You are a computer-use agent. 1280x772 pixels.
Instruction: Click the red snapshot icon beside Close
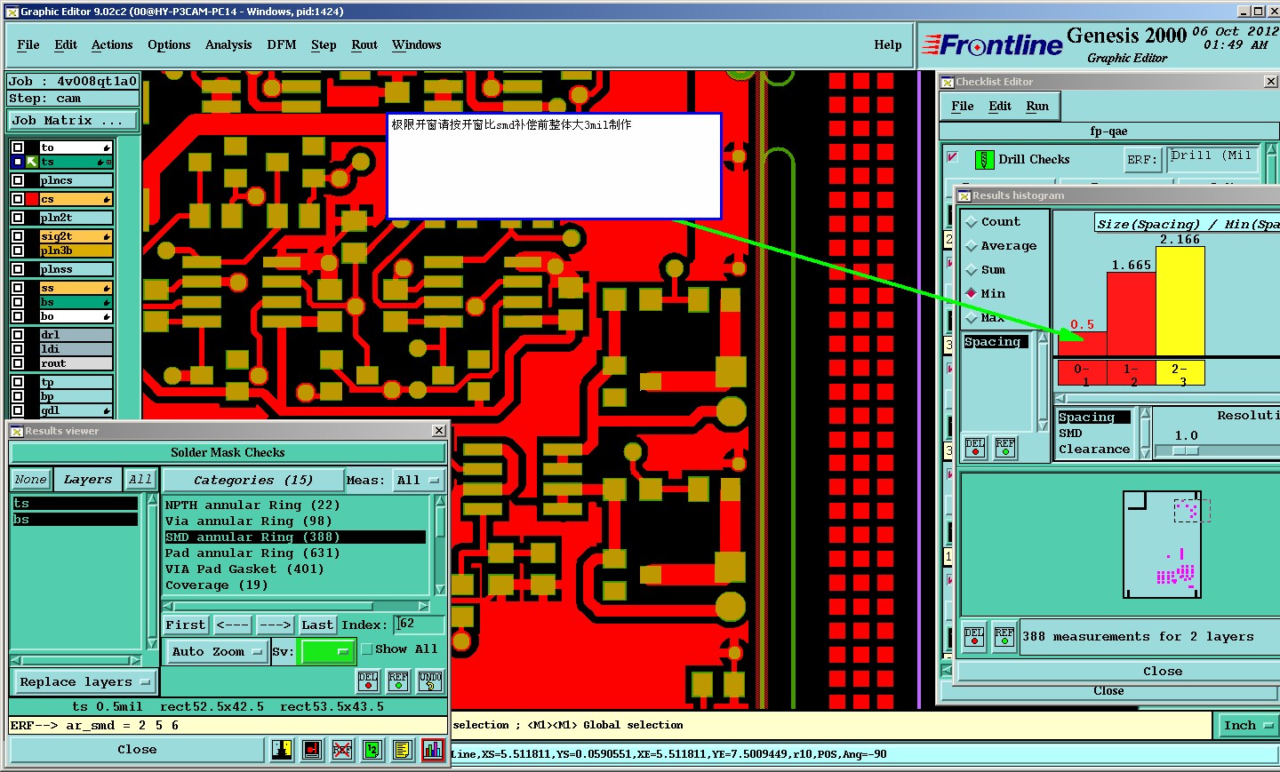point(312,750)
